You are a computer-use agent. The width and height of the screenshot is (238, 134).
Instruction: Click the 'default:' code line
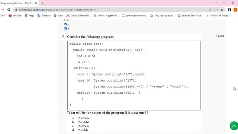(108, 93)
